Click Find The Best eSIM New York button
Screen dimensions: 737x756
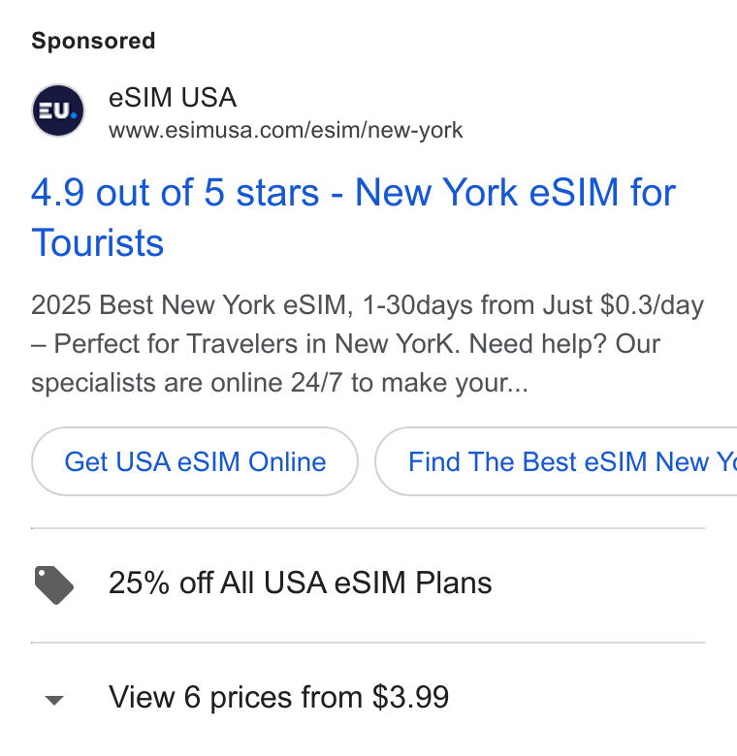tap(556, 461)
